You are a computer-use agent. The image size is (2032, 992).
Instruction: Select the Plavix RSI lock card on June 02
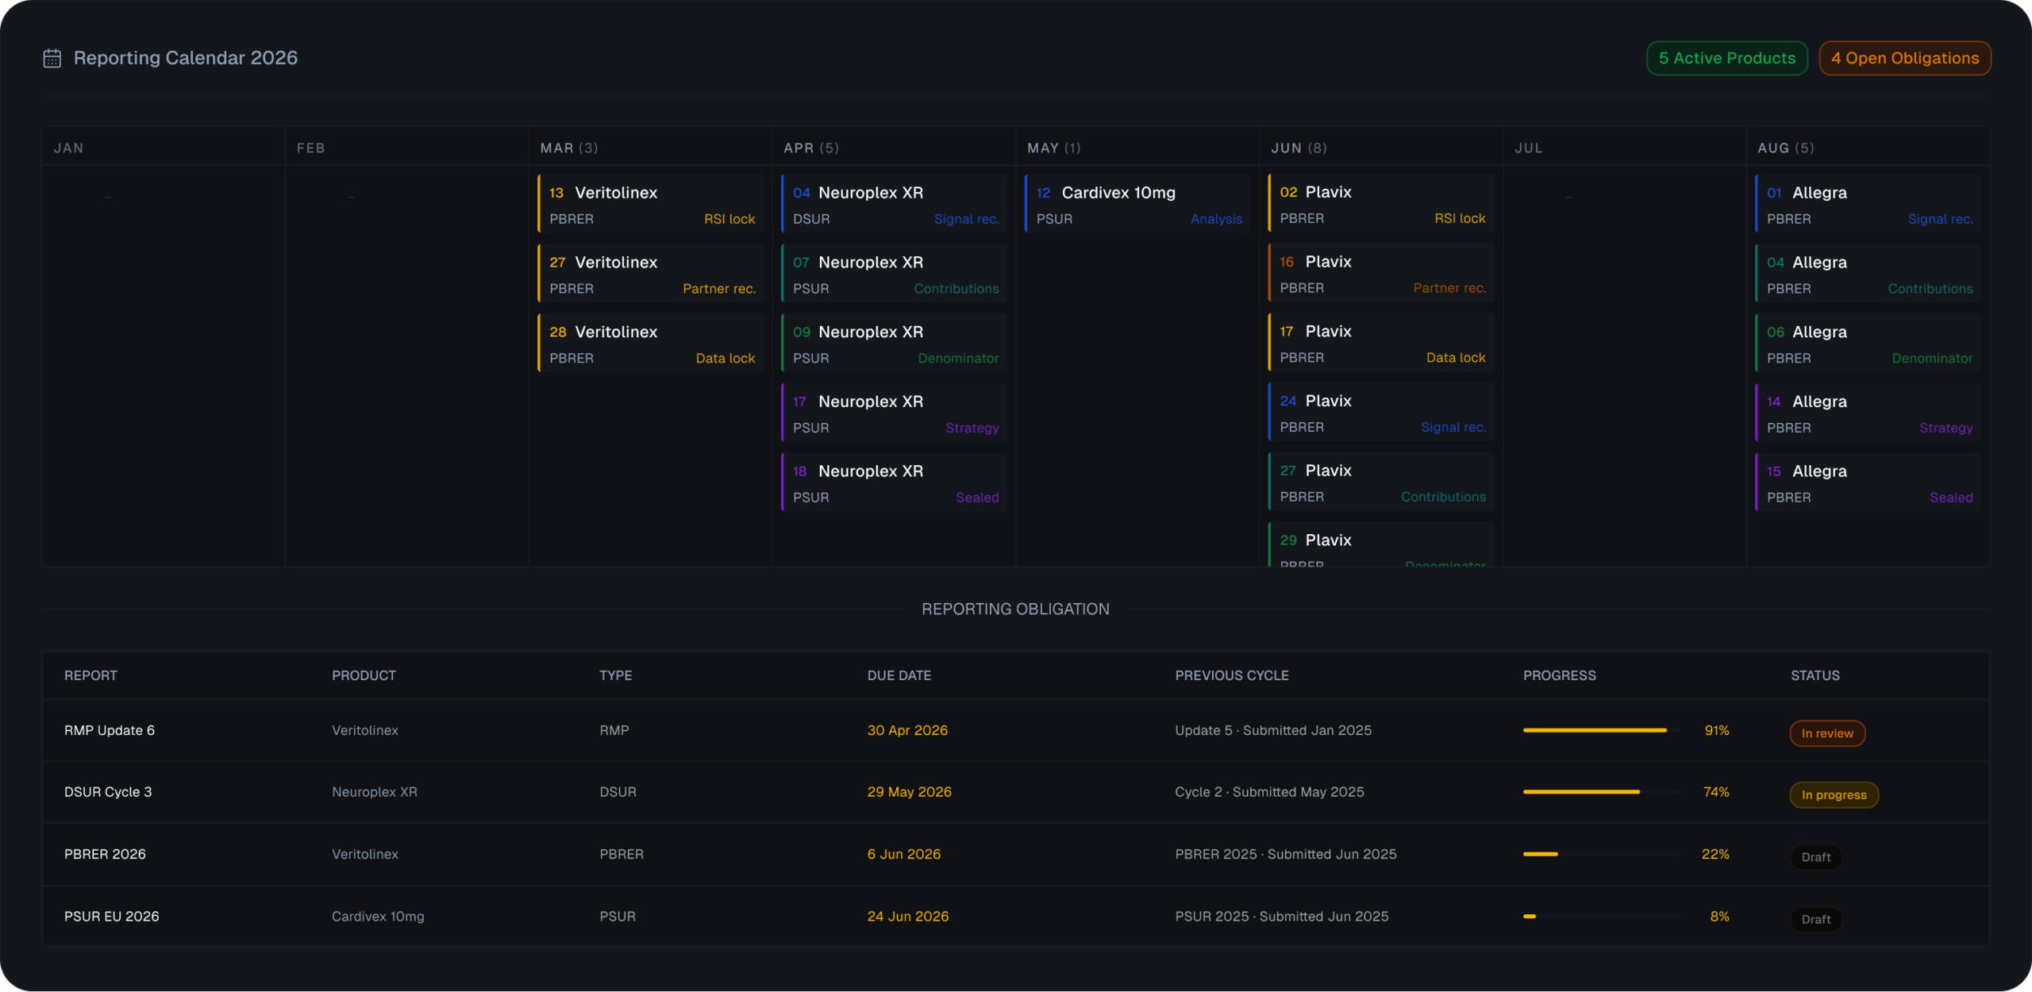1381,203
